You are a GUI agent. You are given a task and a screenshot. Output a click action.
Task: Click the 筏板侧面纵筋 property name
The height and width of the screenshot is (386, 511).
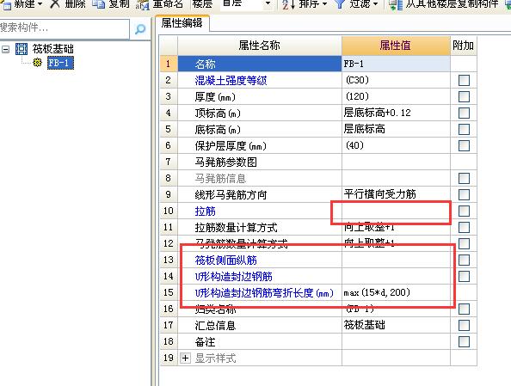pos(226,260)
